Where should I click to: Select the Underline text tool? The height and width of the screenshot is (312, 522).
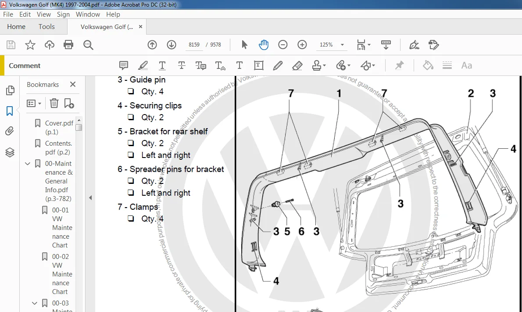click(x=162, y=65)
